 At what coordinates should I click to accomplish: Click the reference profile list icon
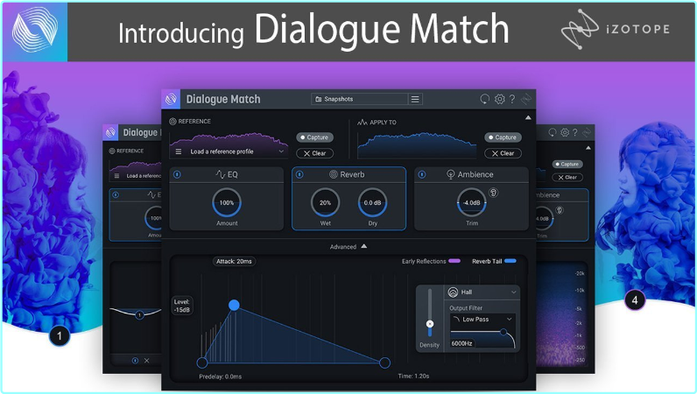[x=179, y=151]
